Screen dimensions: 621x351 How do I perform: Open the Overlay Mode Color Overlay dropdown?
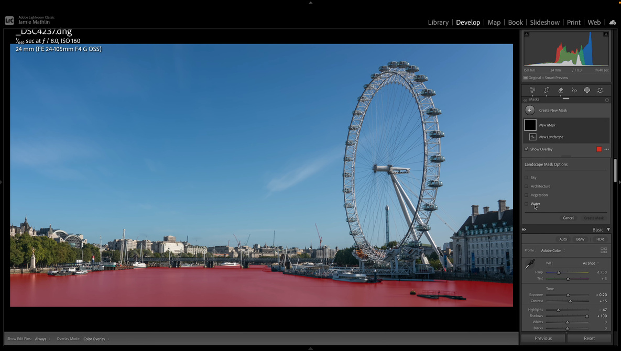click(x=96, y=339)
